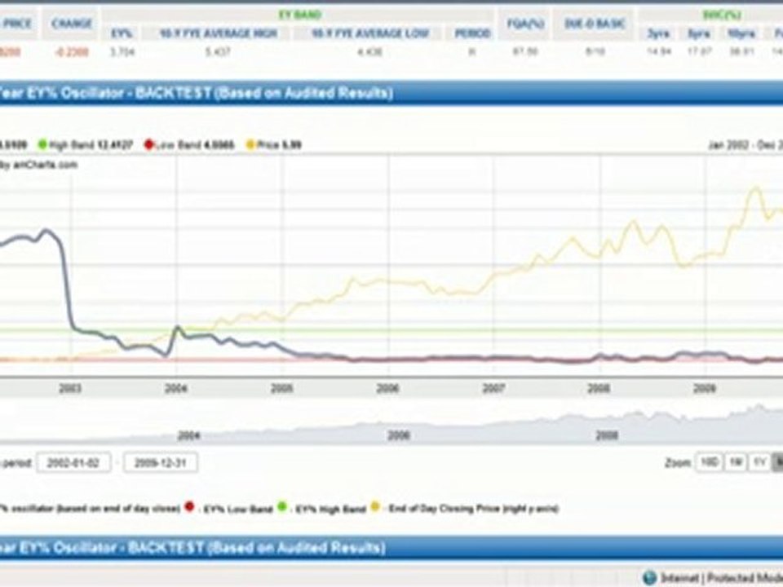Click the 10yrs column header
Screen dimensions: 783x587
click(741, 34)
